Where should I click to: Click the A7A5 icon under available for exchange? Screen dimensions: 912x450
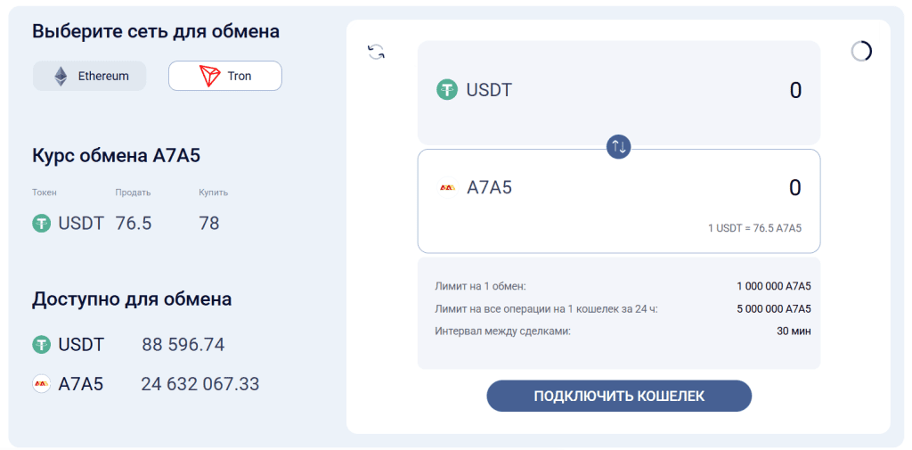(x=42, y=384)
